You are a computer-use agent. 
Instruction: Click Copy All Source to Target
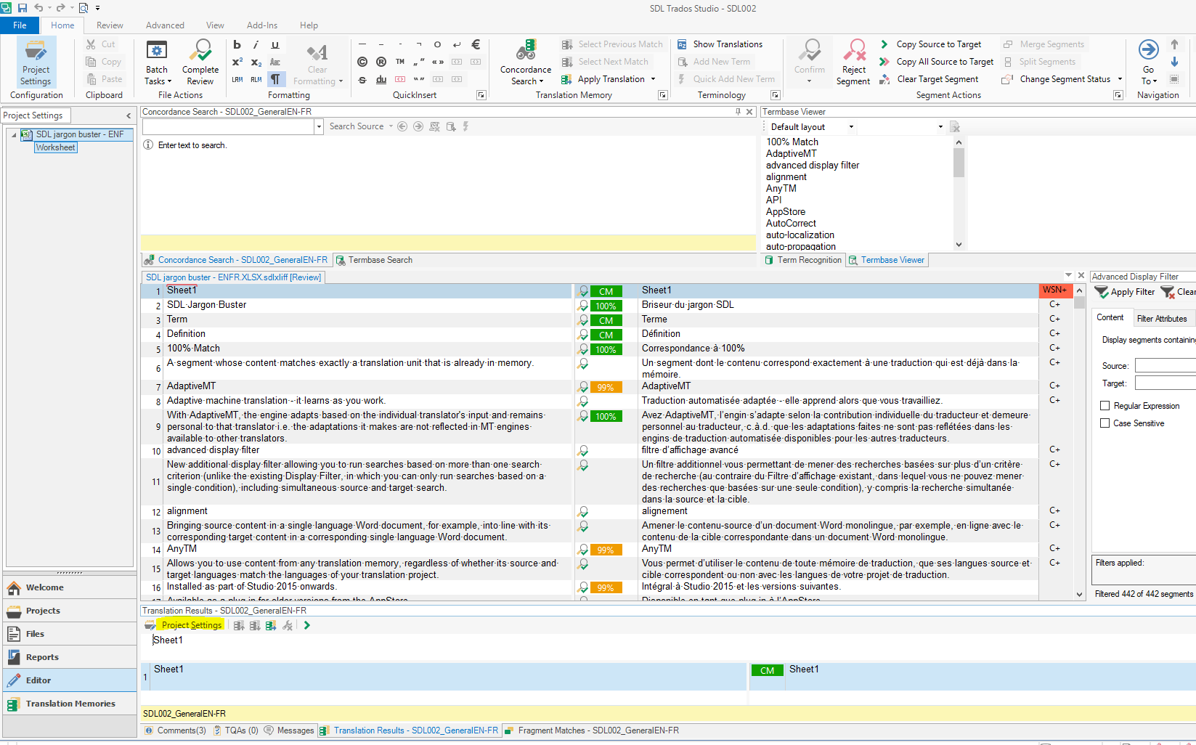936,62
